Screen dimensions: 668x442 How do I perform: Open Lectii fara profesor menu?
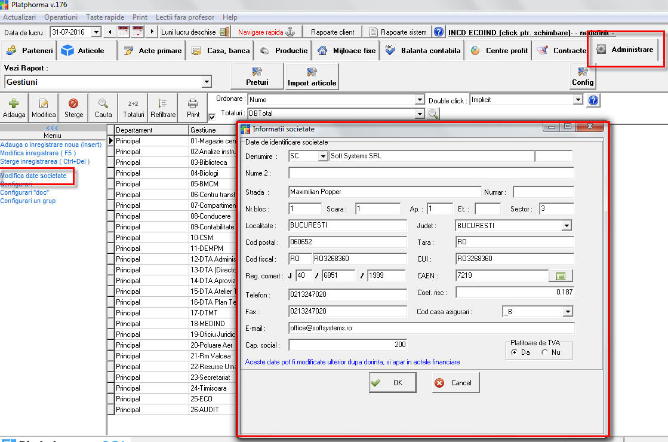click(185, 17)
